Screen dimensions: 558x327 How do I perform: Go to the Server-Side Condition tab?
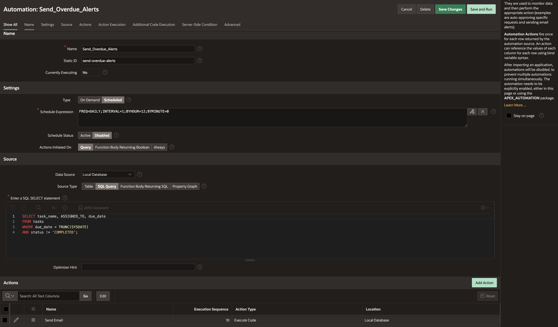[199, 25]
